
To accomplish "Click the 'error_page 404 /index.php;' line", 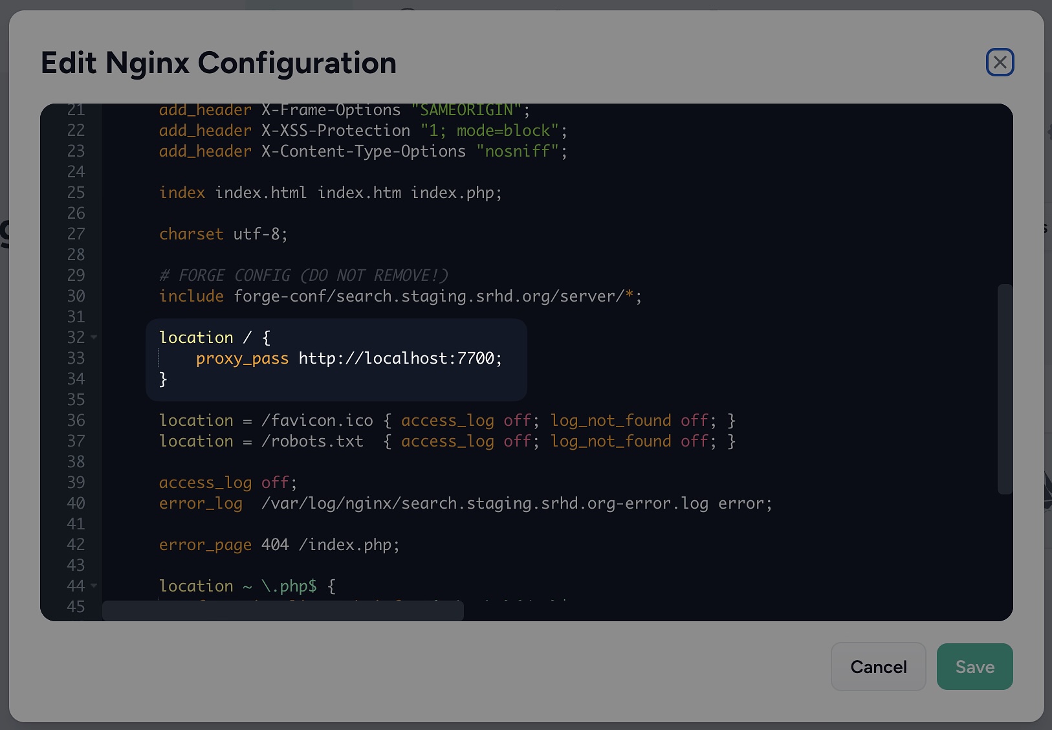I will 279,545.
